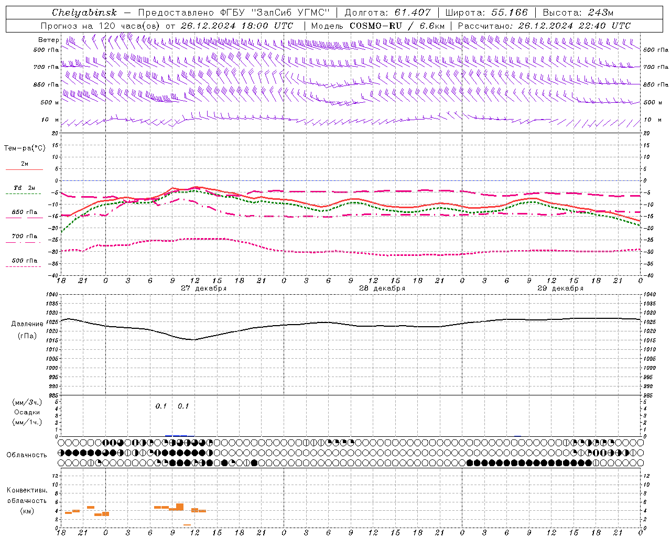The image size is (671, 537).
Task: Select the 'Высота: 243м' elevation text
Action: click(578, 13)
